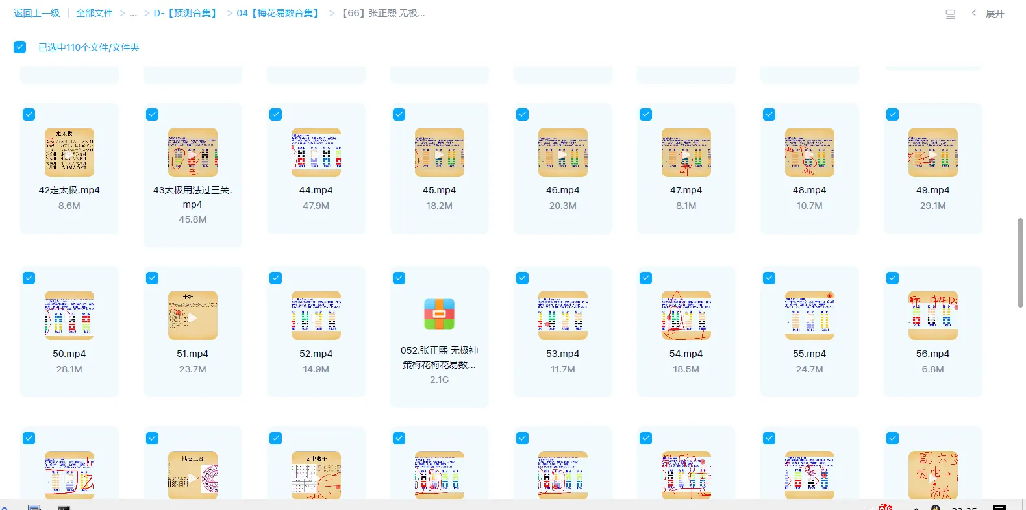The image size is (1026, 510).
Task: Open the 46.mp4 video thumbnail
Action: coord(563,152)
